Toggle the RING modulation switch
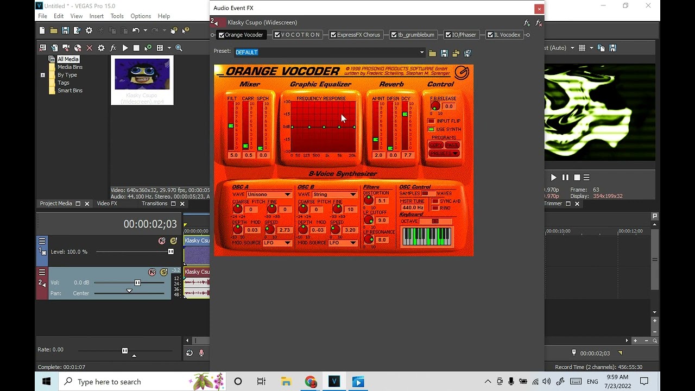The width and height of the screenshot is (695, 391). [x=434, y=208]
